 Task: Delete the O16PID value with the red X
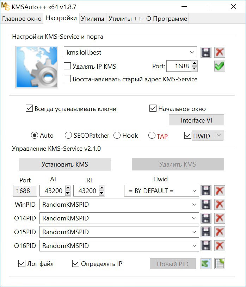point(220,246)
